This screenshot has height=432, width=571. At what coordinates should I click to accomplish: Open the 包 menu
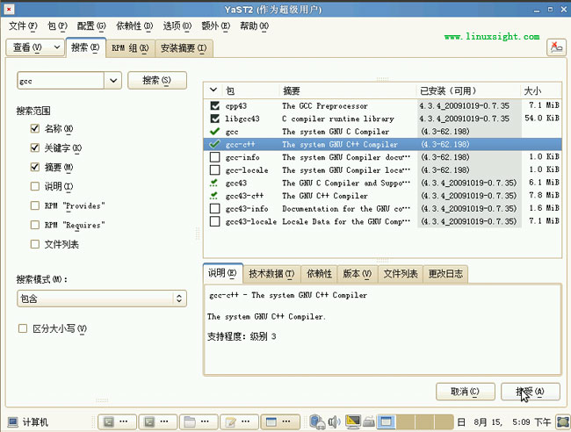pos(57,26)
